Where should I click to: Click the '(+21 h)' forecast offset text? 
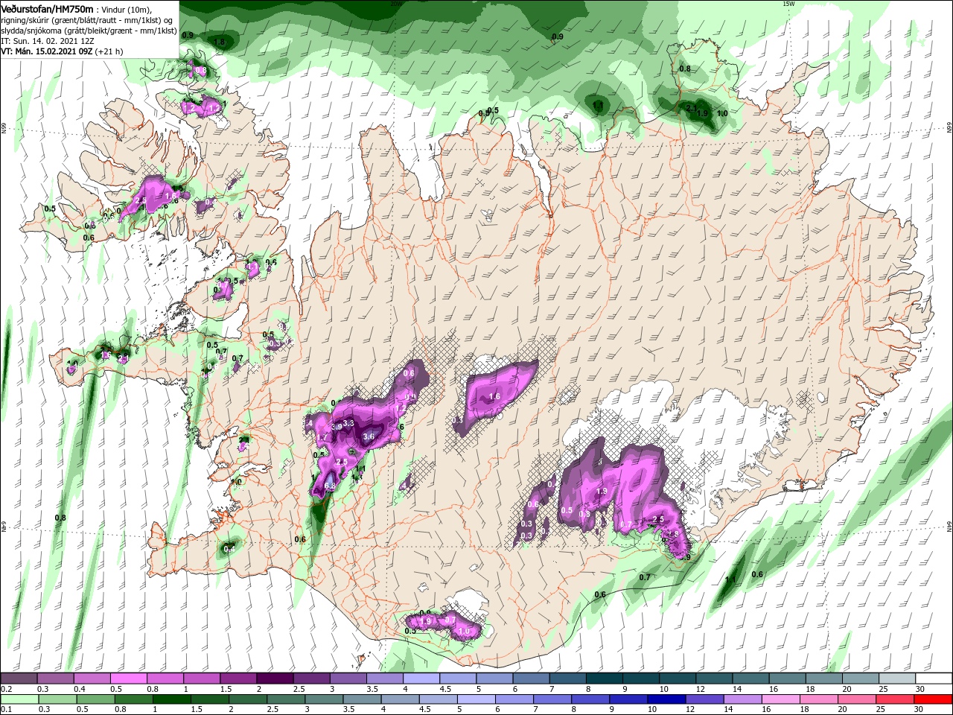(109, 51)
